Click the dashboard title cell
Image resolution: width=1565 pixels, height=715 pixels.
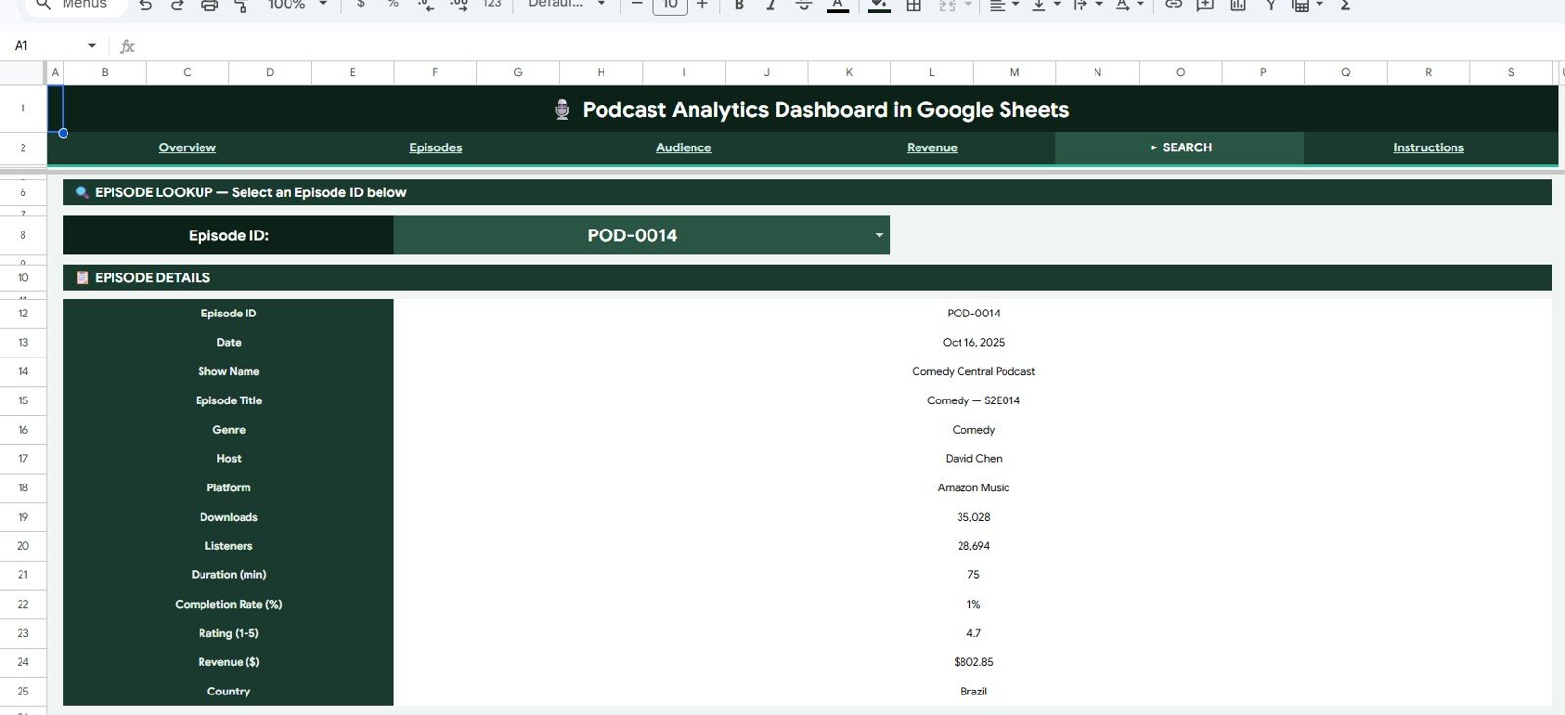(x=809, y=109)
